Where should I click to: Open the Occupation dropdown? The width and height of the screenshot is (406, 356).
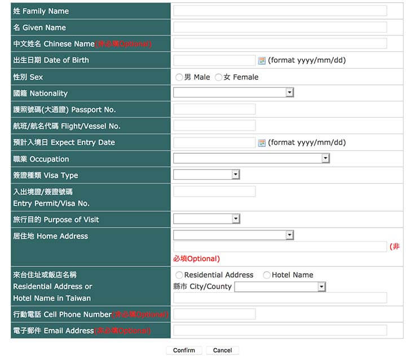click(251, 158)
